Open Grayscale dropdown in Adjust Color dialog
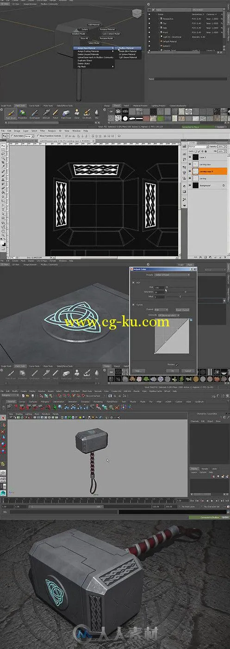Viewport: 230px width, 649px height. [168, 315]
